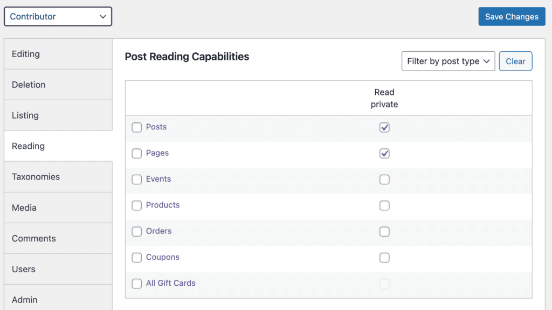Switch to the Editing tab
Image resolution: width=552 pixels, height=310 pixels.
(x=58, y=54)
